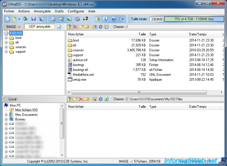Click the 75% of 4.7GB capacity bar
The height and width of the screenshot is (166, 227).
point(194,19)
